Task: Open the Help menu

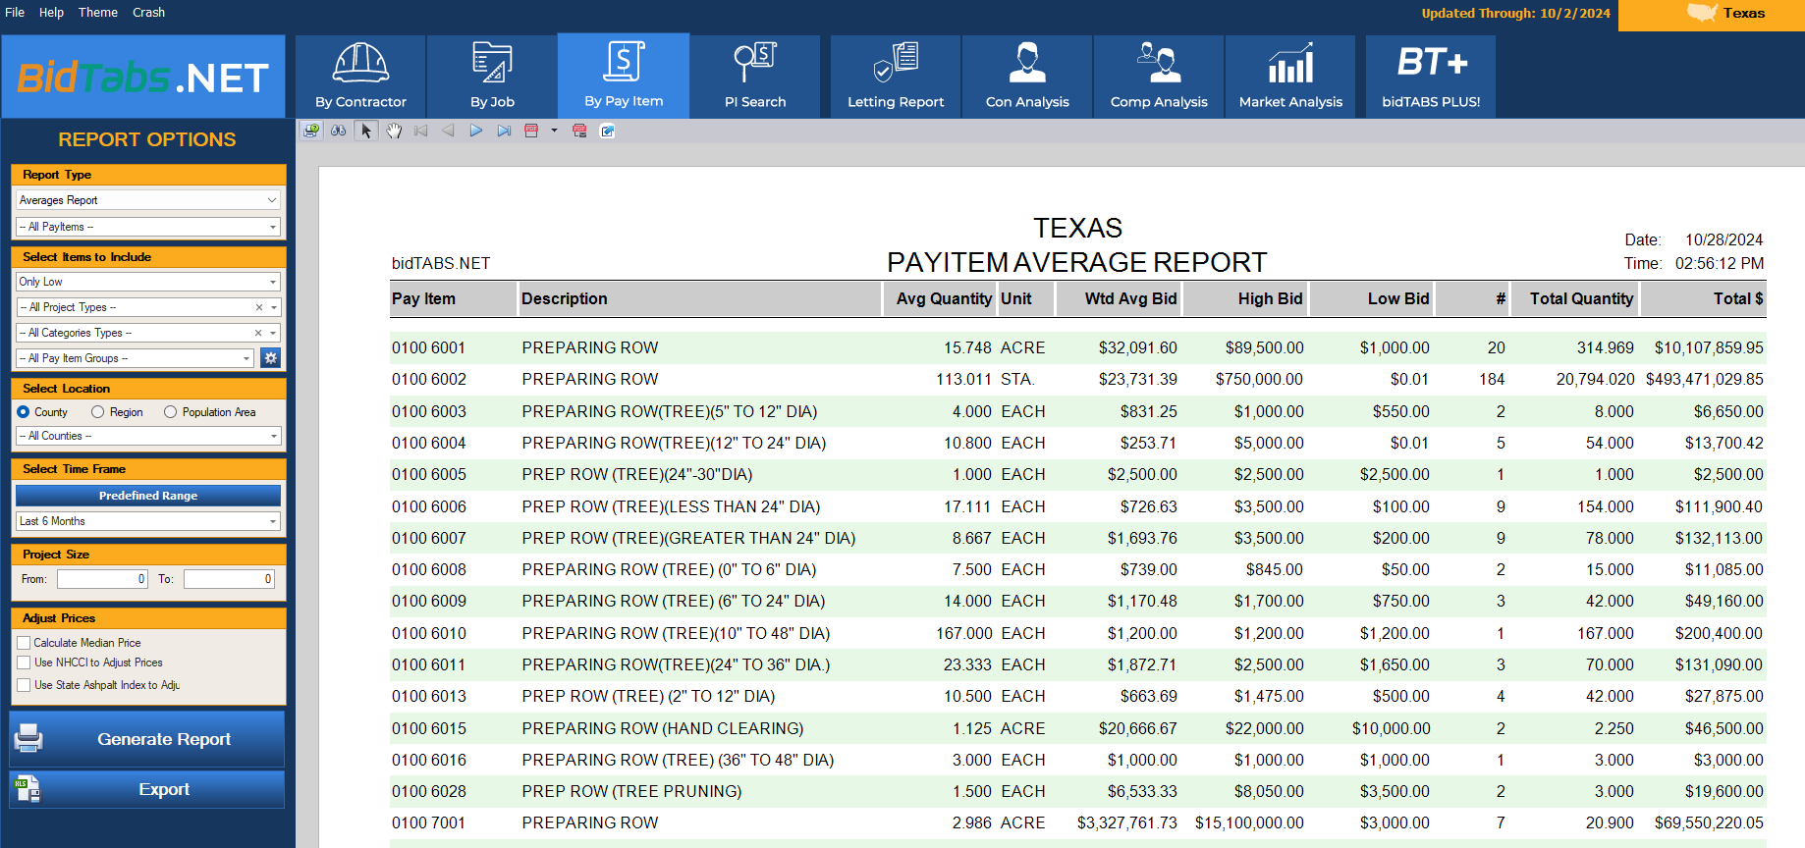Action: pos(51,13)
